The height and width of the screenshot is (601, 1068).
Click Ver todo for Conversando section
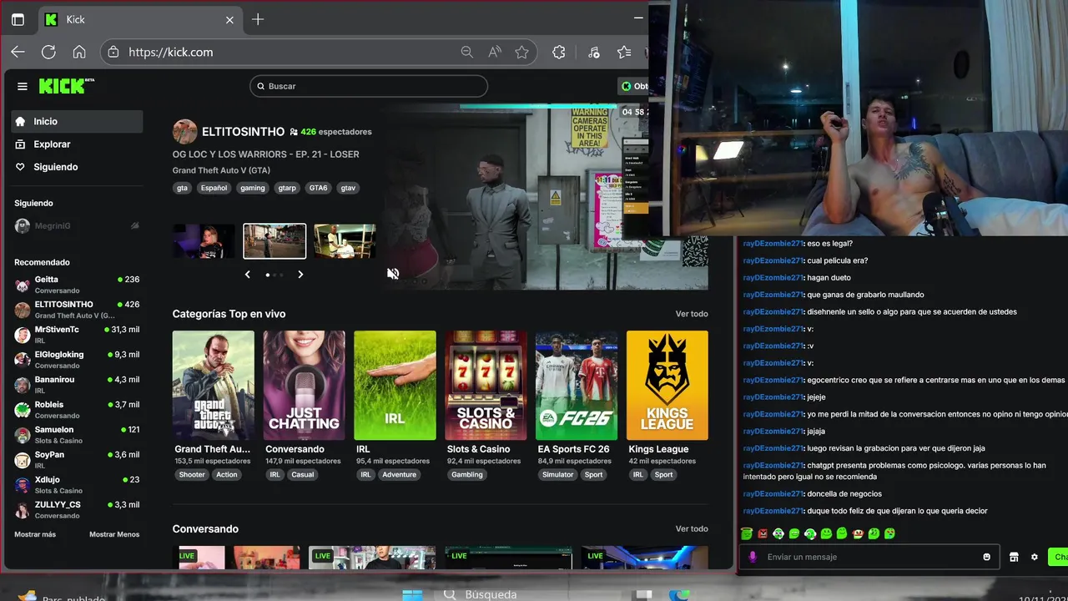pyautogui.click(x=692, y=529)
